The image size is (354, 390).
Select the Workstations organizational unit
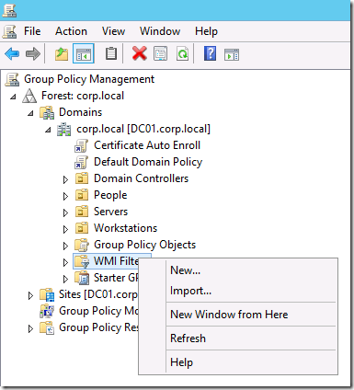point(125,228)
